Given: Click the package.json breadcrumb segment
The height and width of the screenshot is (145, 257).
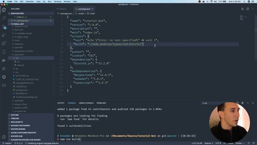Looking at the screenshot, I should point(65,13).
